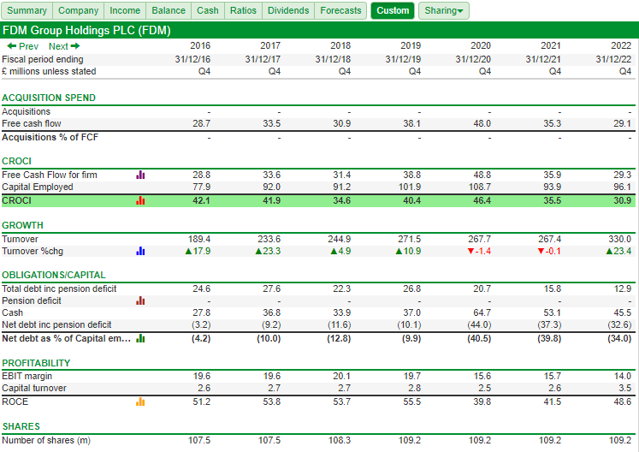Select shares value 108.3 for 2018
The width and height of the screenshot is (639, 452).
pos(340,441)
